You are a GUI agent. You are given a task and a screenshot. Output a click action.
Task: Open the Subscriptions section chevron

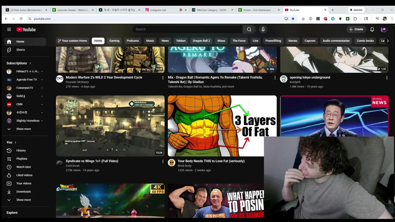click(x=30, y=63)
